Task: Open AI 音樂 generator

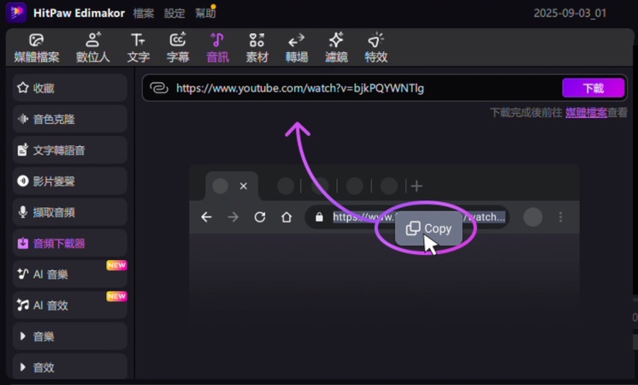Action: tap(70, 275)
